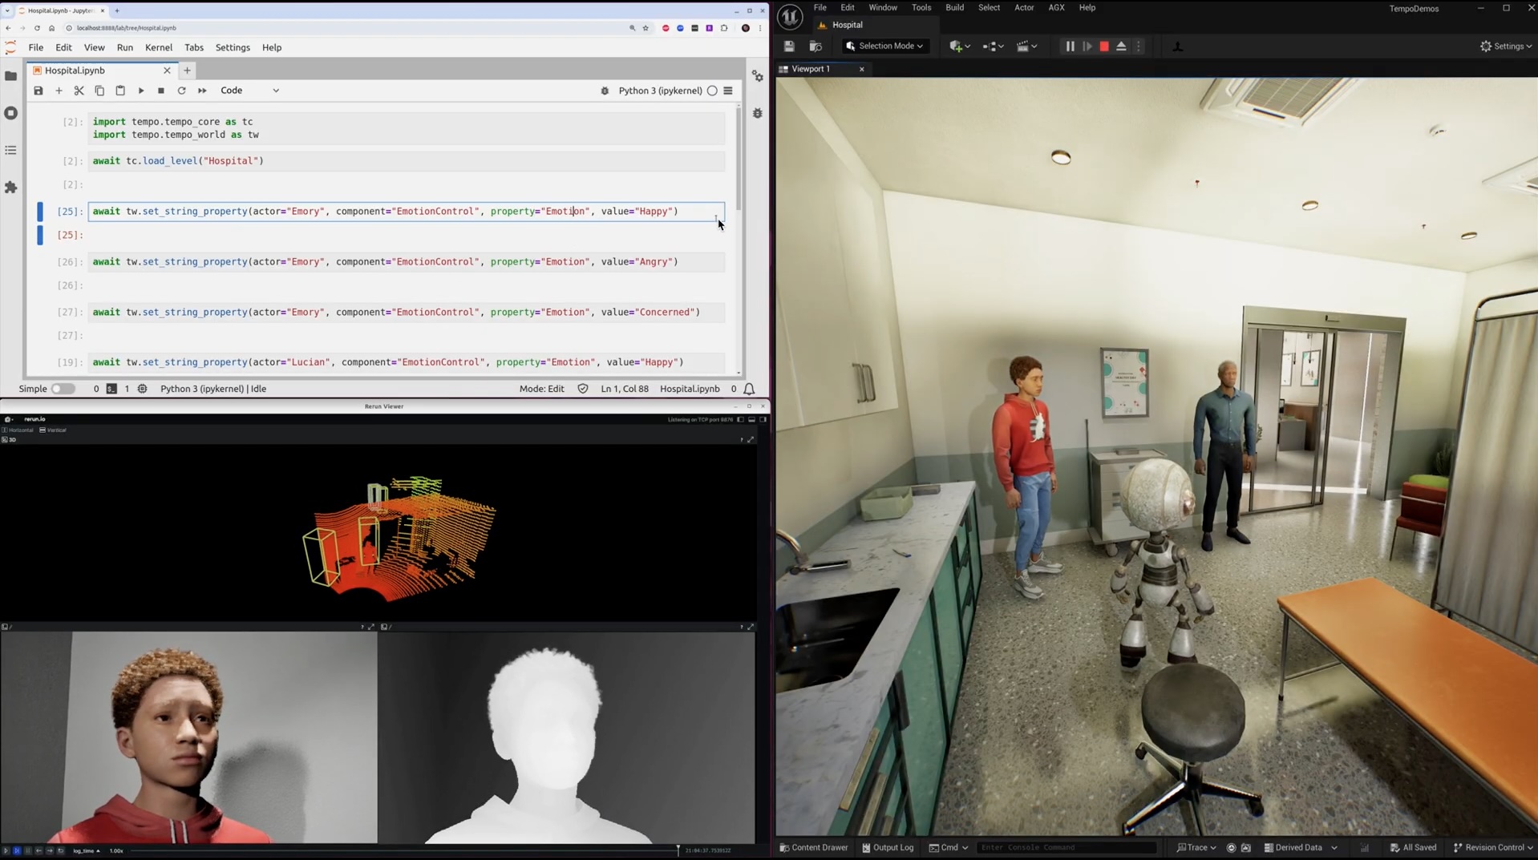Switch Rerun layout to Horizontal
1538x860 pixels.
[x=18, y=430]
